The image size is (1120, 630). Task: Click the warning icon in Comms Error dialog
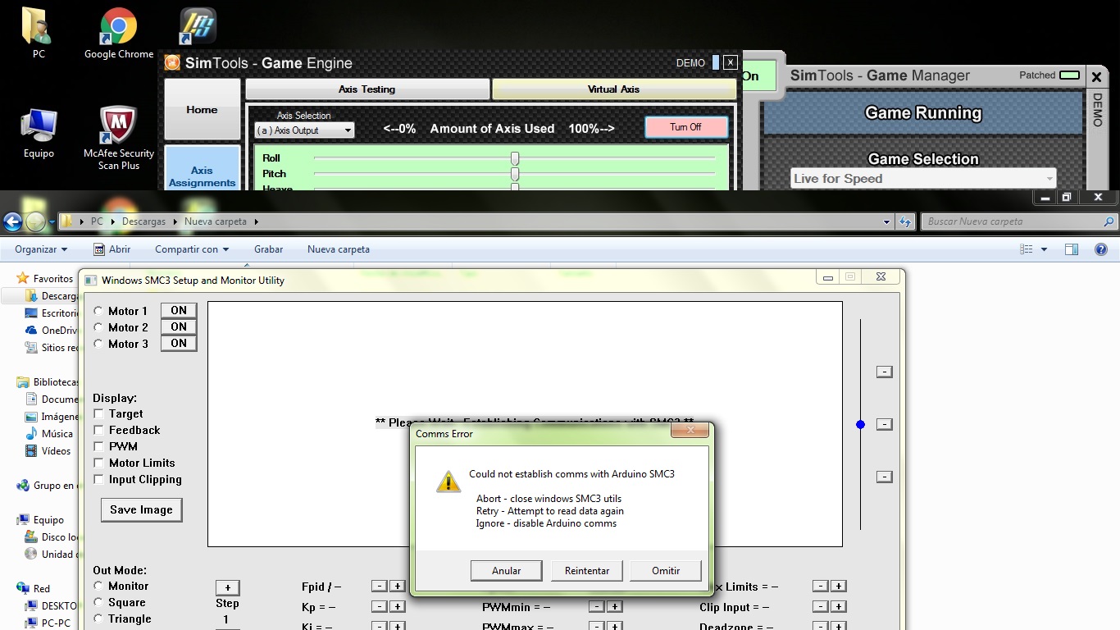(x=448, y=482)
